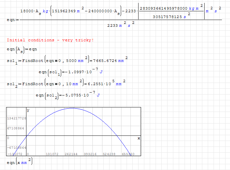Click the sol1 FindRoot expression
The height and width of the screenshot is (170, 230).
click(48, 60)
